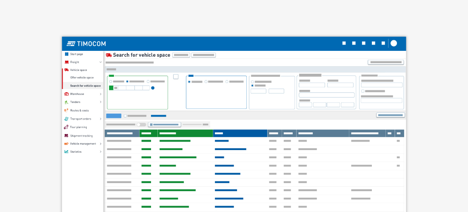The image size is (468, 212).
Task: Open the round user profile avatar
Action: [x=394, y=43]
